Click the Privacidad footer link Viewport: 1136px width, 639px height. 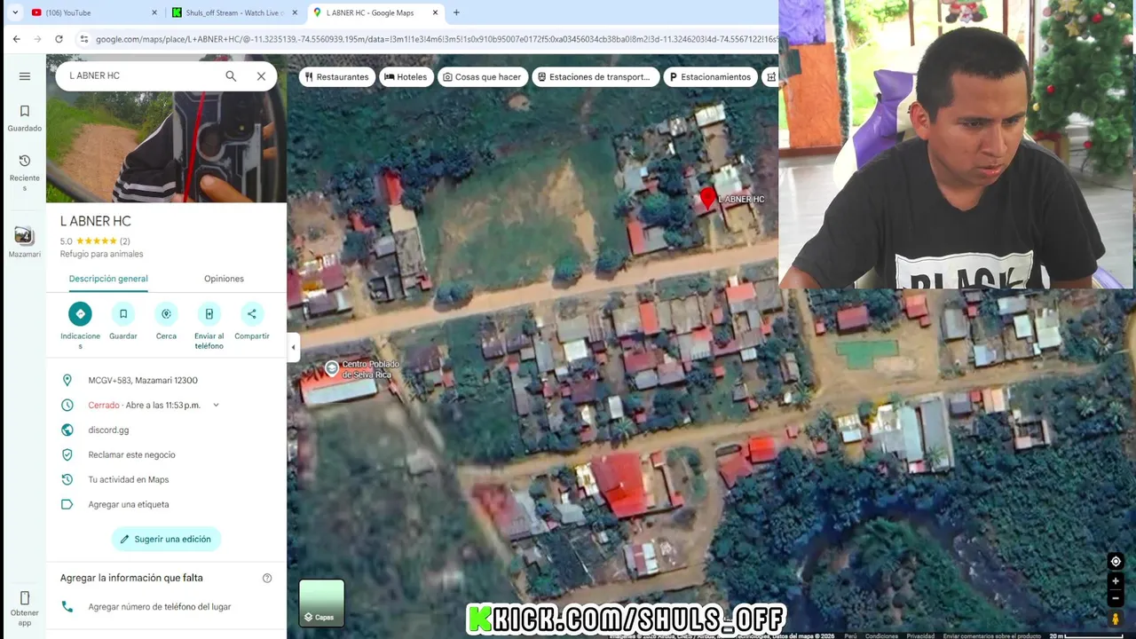click(920, 635)
